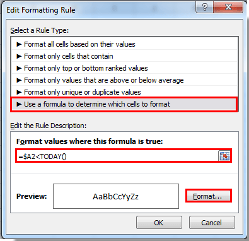Select 'Format only cells that contain' rule
This screenshot has width=249, height=241.
[x=124, y=56]
